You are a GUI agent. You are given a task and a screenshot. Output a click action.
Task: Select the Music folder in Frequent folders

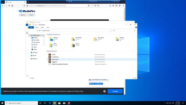[x=53, y=45]
